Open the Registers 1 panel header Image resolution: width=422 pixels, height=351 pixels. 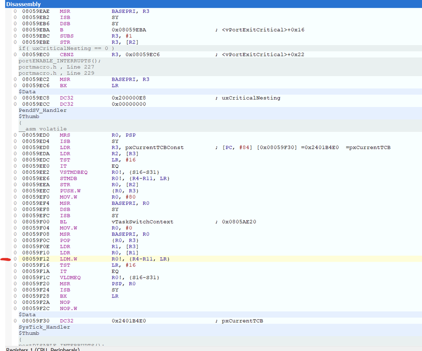[42, 349]
